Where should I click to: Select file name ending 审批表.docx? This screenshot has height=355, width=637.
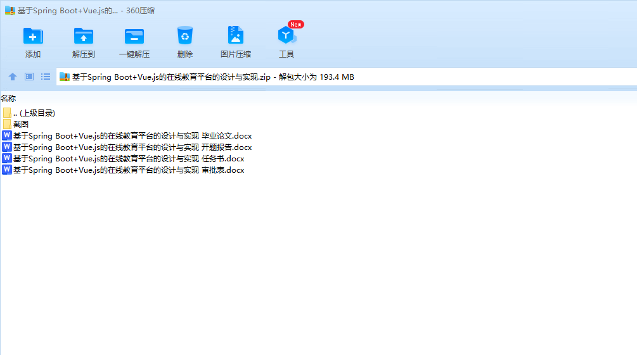coord(129,170)
